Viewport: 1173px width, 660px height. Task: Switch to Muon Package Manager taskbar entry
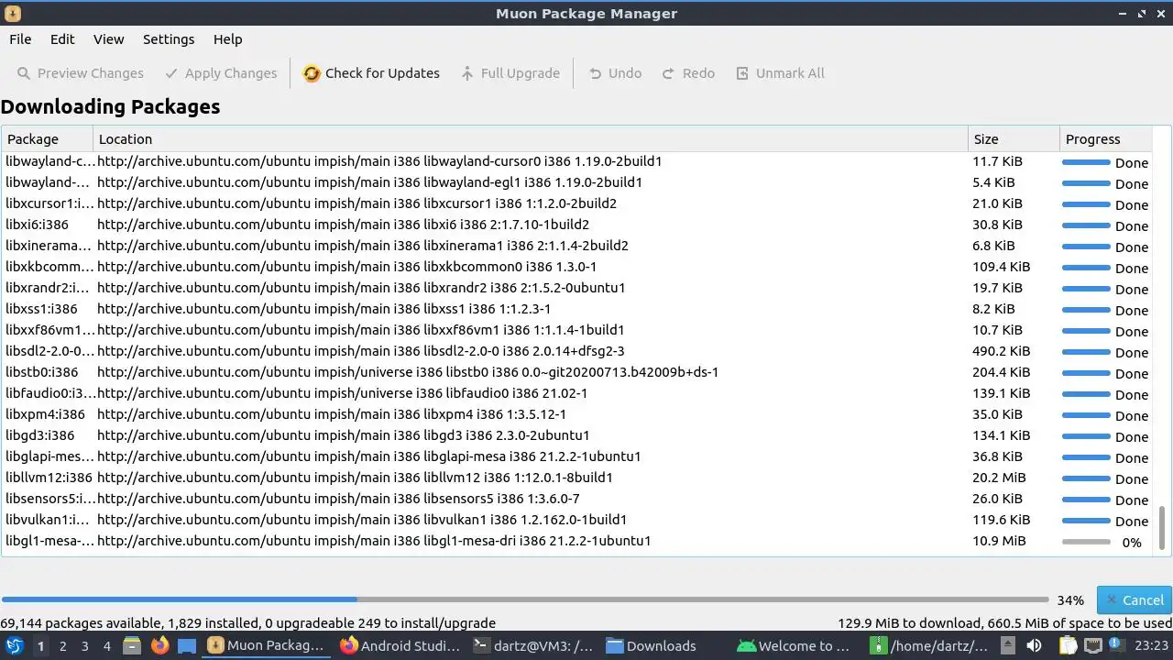point(267,646)
